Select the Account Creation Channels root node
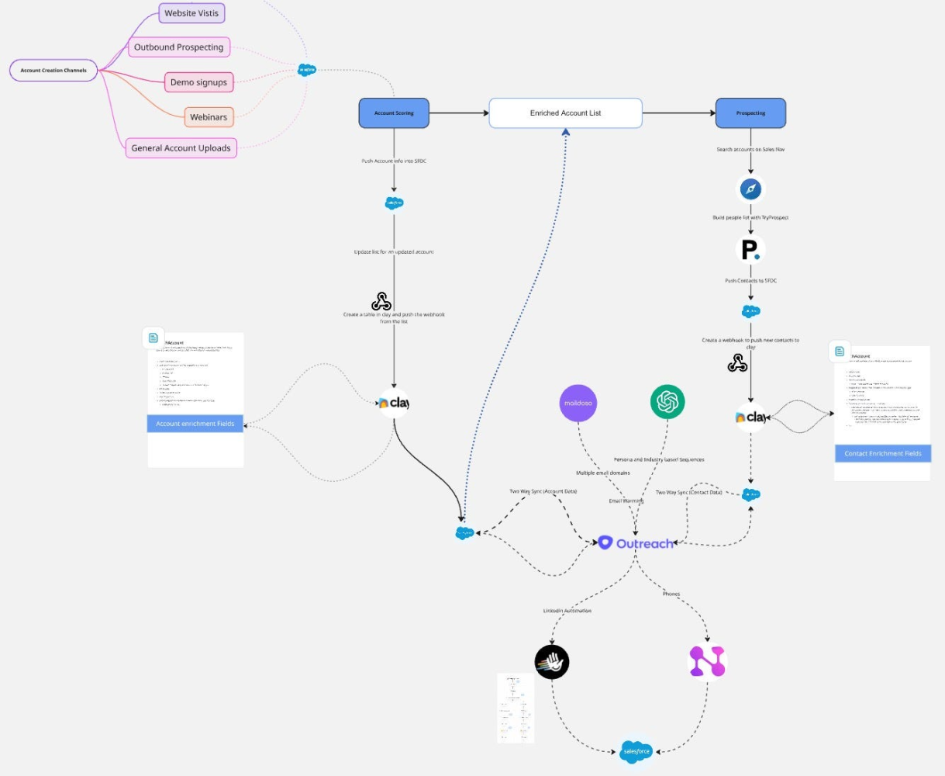The width and height of the screenshot is (945, 776). (x=53, y=71)
